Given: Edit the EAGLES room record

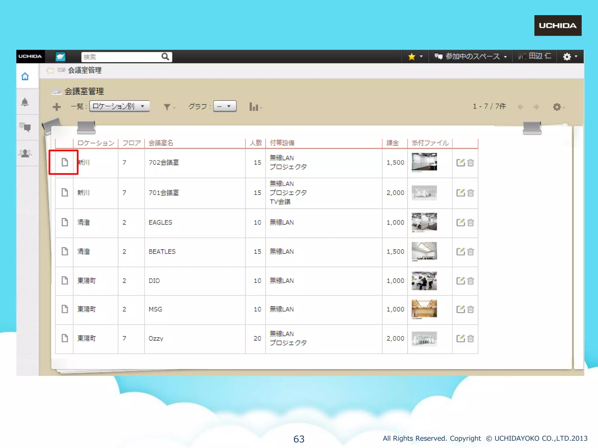Looking at the screenshot, I should [x=460, y=223].
